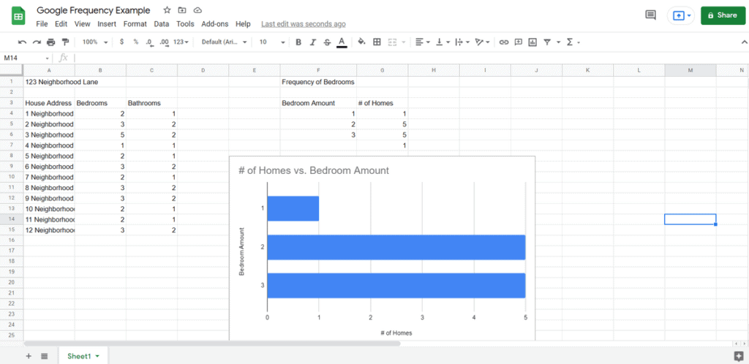Open the Format menu

pos(135,24)
